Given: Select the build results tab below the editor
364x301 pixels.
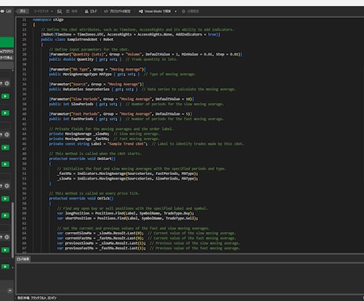Looking at the screenshot, I should pos(23,259).
